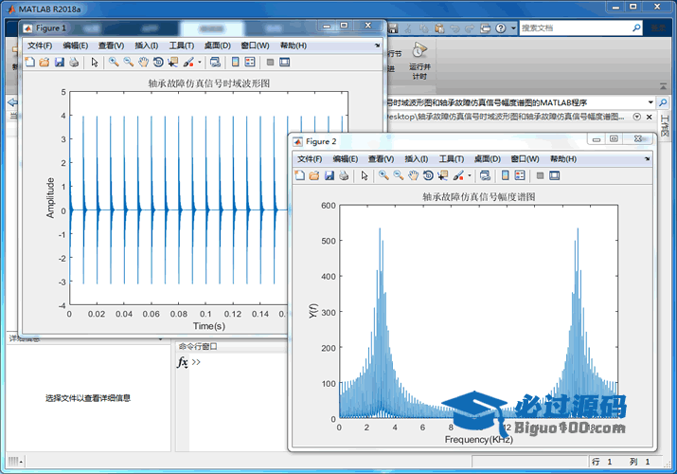677x474 pixels.
Task: Open 帮助(H) menu in Figure 2
Action: pyautogui.click(x=563, y=159)
